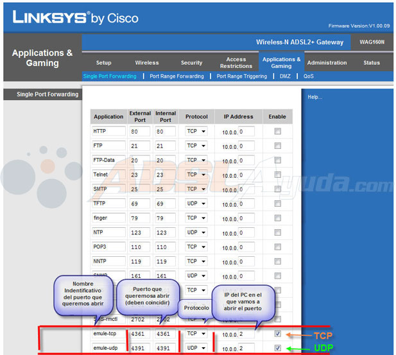
Task: Click the Firmware Version text
Action: (359, 26)
